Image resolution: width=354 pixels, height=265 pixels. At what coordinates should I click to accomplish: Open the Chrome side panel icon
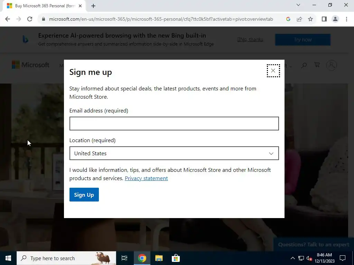(x=324, y=19)
